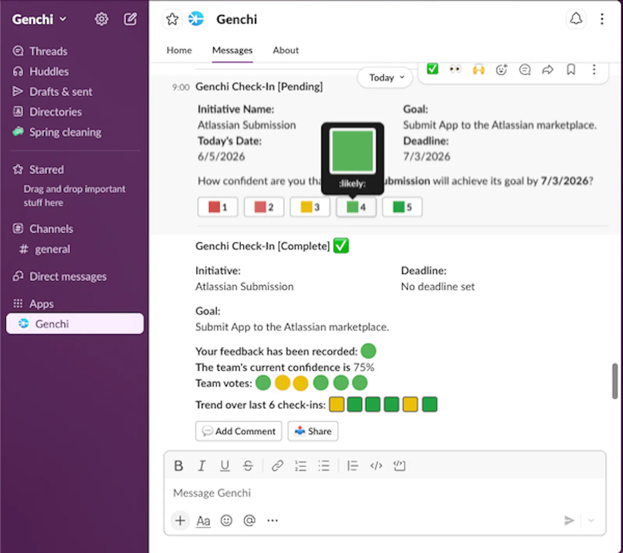This screenshot has width=623, height=553.
Task: Open workspace settings gear icon
Action: coord(101,19)
